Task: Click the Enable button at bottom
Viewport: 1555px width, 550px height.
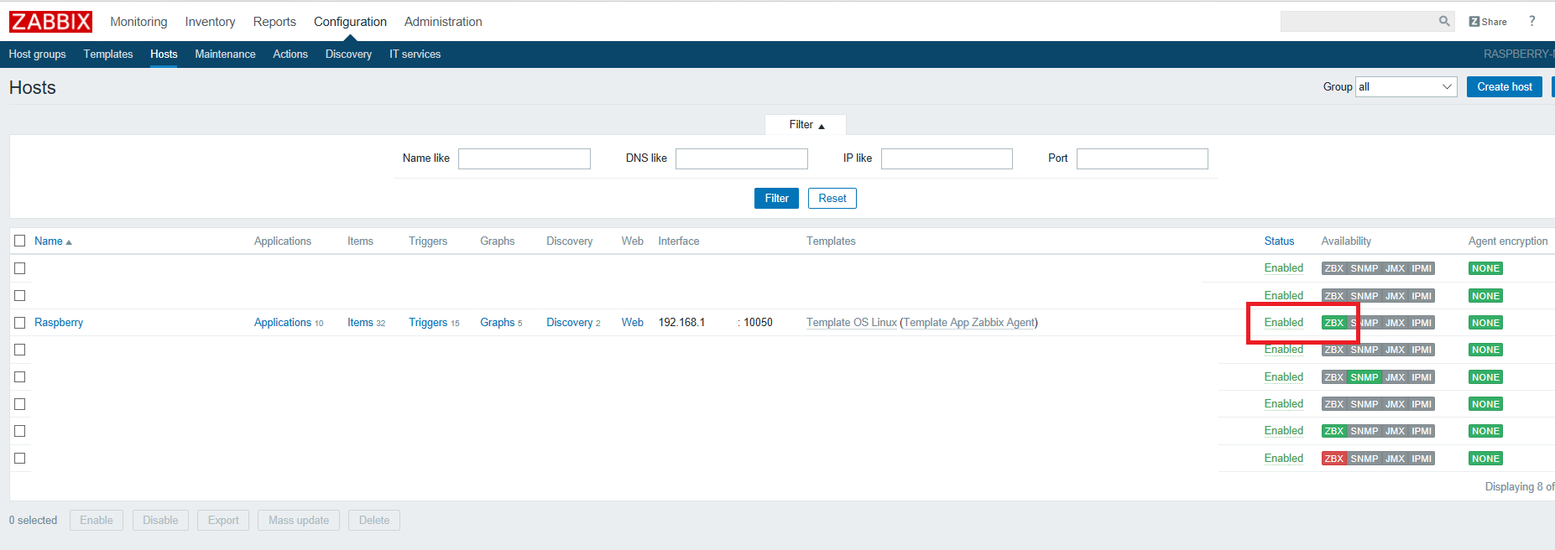Action: click(97, 521)
